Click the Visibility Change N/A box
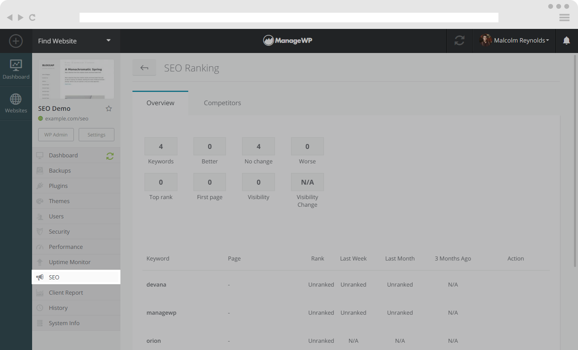This screenshot has width=578, height=350. click(x=307, y=182)
